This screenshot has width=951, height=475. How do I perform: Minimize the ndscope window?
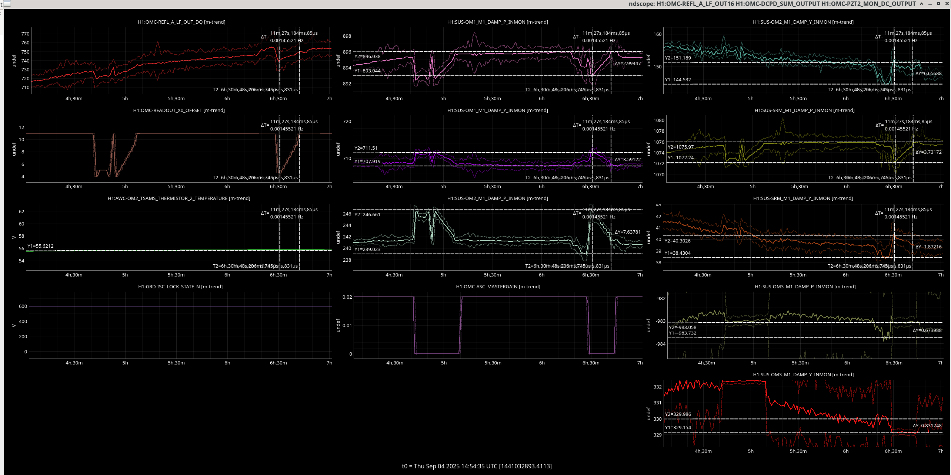click(x=930, y=4)
